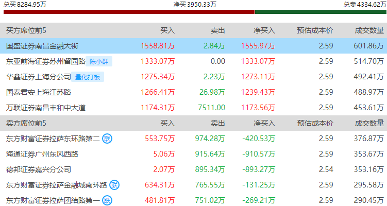Open seat 国盛证券南昌金融大街

(42, 46)
